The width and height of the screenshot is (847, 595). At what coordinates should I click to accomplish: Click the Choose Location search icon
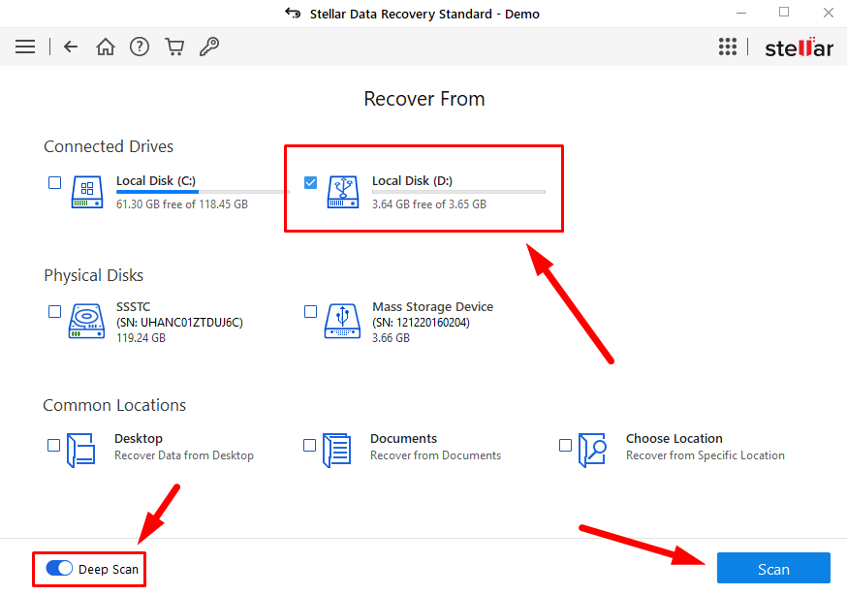pos(592,450)
